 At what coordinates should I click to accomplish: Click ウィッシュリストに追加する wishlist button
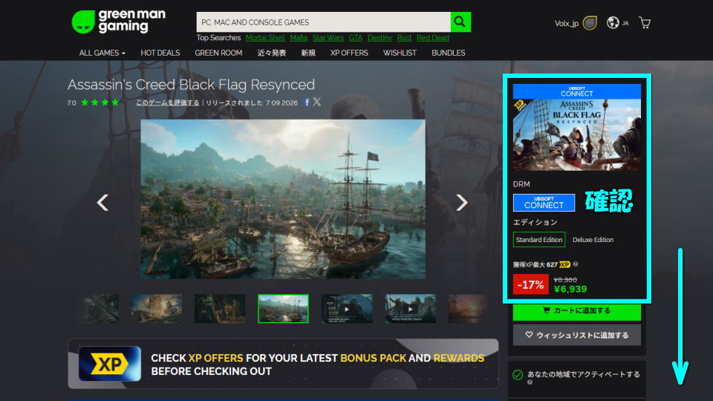tap(577, 335)
